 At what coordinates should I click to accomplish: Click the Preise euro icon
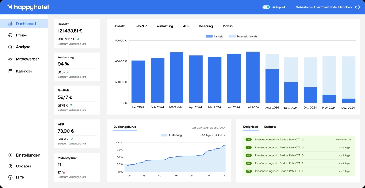(x=10, y=35)
